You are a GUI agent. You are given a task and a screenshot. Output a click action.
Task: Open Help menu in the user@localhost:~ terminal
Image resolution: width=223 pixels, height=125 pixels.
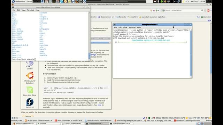(139, 27)
